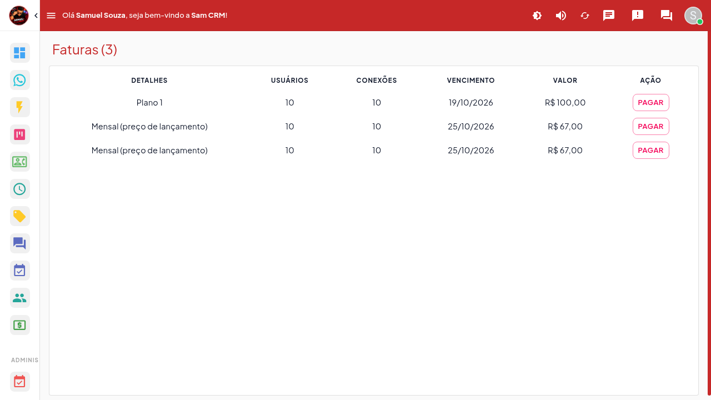Click the Faturas (3) page title
711x400 pixels.
(84, 49)
